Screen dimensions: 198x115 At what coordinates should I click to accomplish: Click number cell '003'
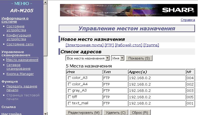click(x=190, y=91)
